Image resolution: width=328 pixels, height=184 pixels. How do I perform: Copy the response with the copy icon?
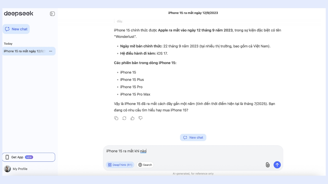[x=116, y=118]
